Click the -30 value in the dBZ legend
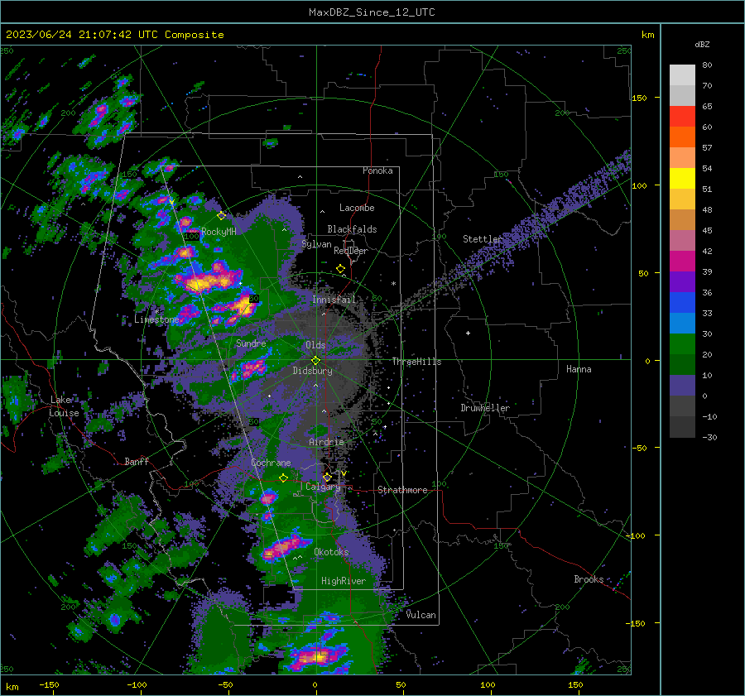The image size is (745, 696). click(x=709, y=437)
